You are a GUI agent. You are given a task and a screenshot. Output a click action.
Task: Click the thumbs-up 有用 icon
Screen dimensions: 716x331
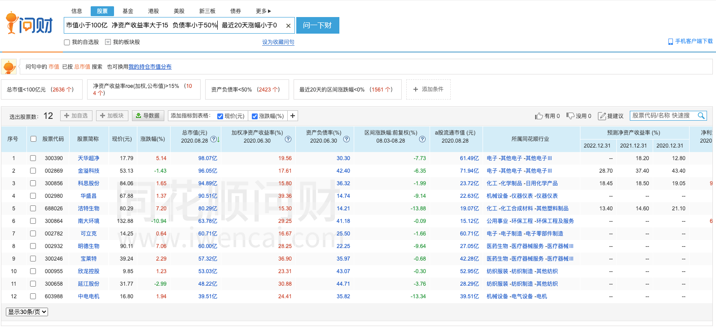[x=539, y=116]
